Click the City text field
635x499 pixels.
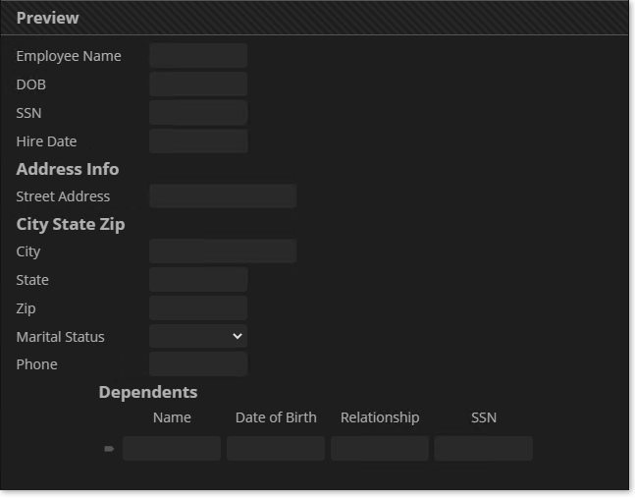tap(223, 251)
